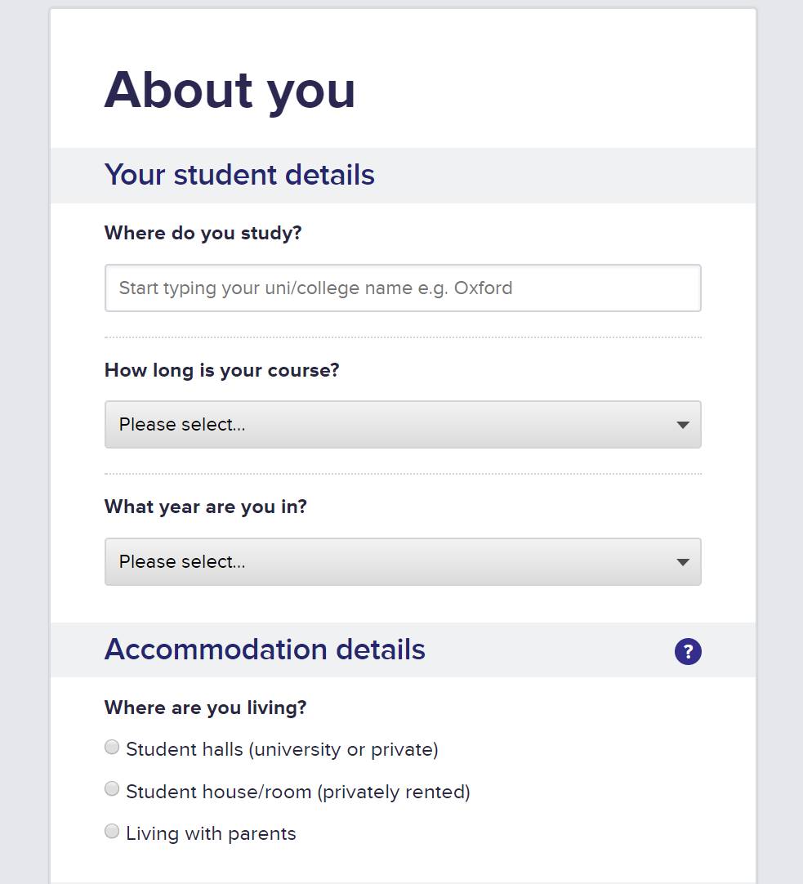
Task: Click the dotted divider below the study field
Action: (x=402, y=337)
